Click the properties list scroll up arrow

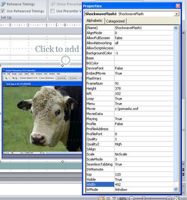175,28
